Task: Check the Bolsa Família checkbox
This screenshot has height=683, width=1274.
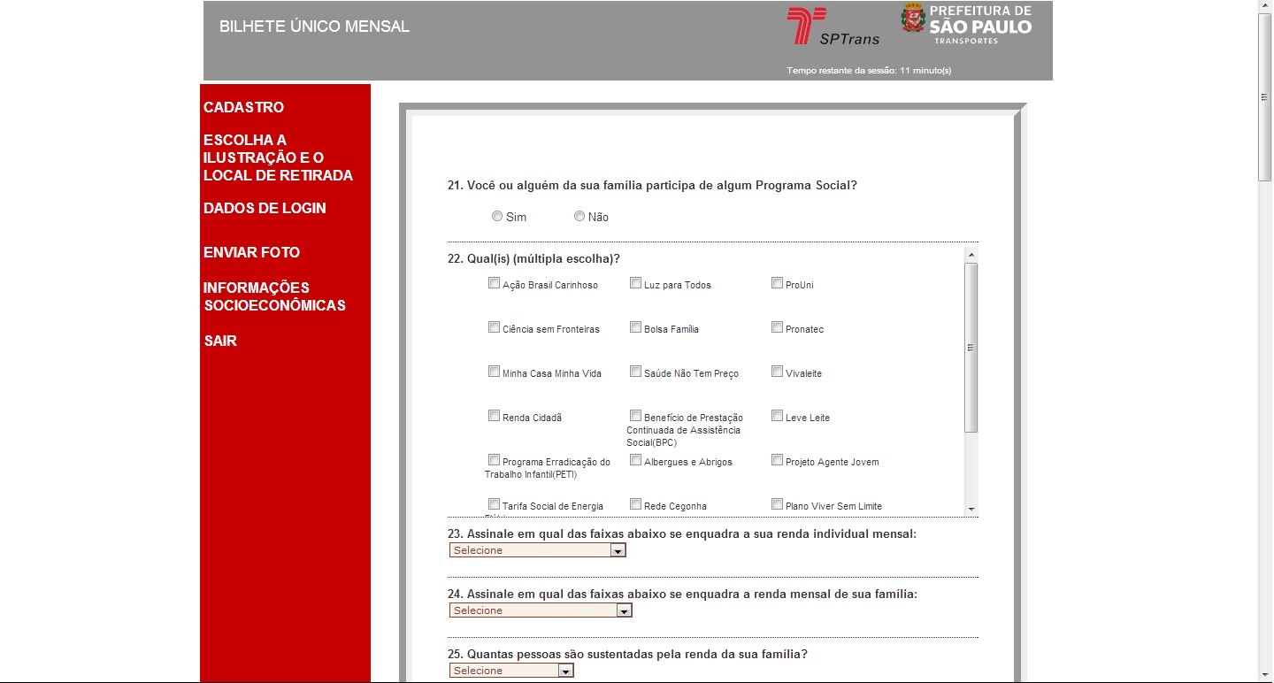Action: (x=635, y=327)
